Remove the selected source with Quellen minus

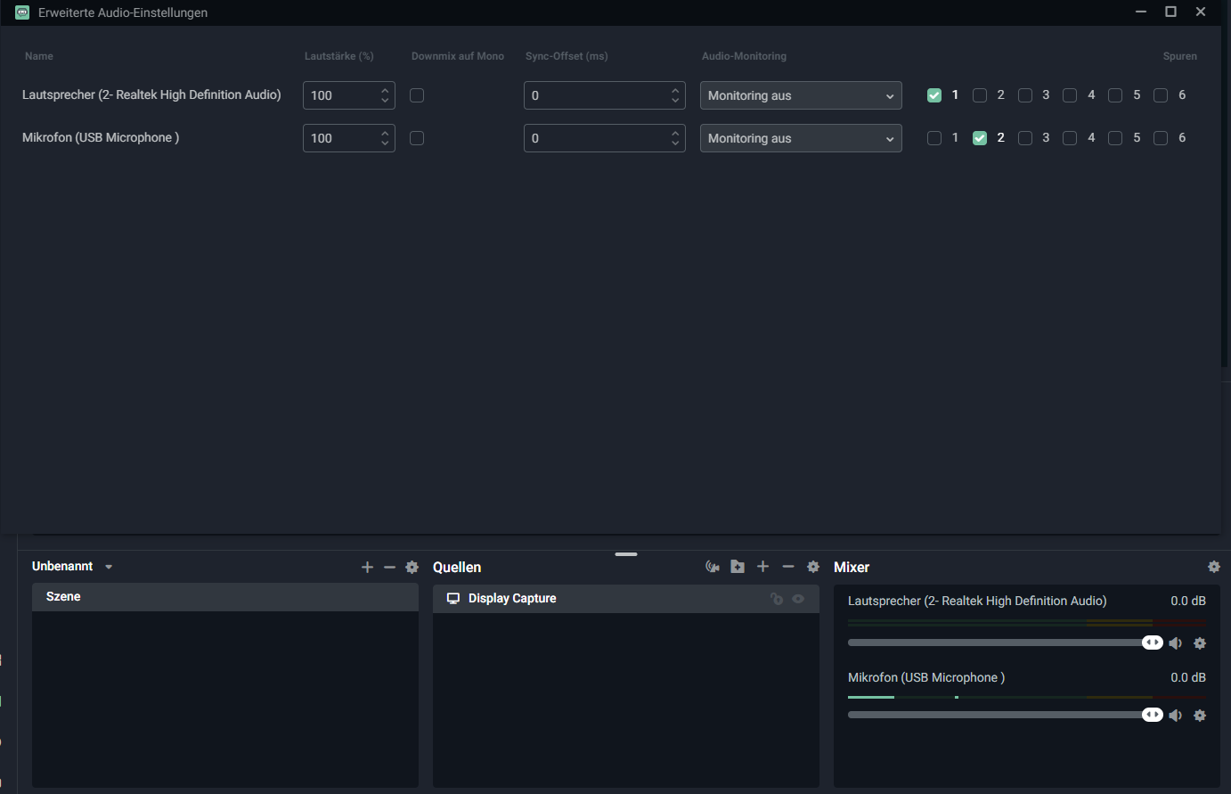[x=787, y=567]
